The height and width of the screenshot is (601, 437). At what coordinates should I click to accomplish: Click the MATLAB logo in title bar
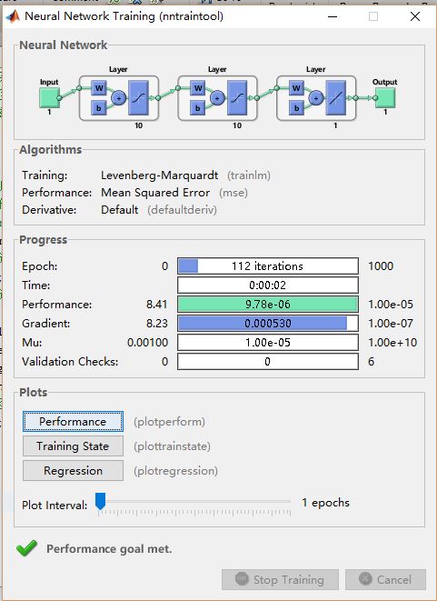pos(12,16)
